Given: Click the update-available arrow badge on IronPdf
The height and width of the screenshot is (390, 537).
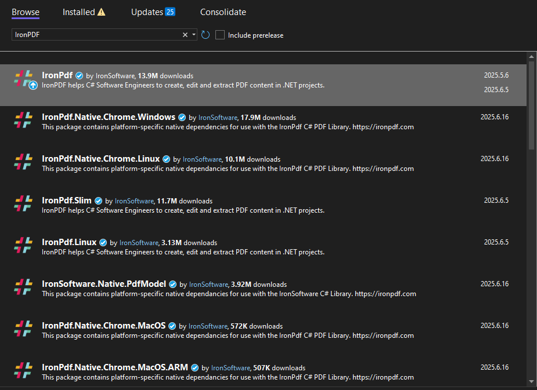Looking at the screenshot, I should click(33, 85).
